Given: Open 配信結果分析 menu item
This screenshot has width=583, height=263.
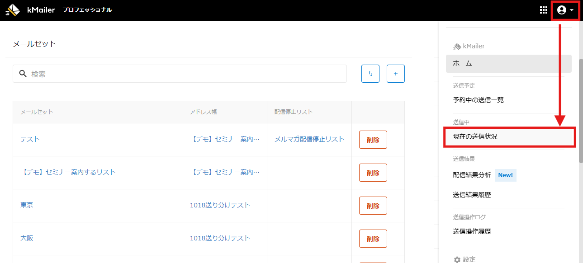Looking at the screenshot, I should (x=472, y=175).
